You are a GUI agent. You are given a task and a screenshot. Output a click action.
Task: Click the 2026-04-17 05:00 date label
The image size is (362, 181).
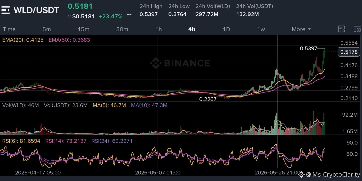coord(38,173)
